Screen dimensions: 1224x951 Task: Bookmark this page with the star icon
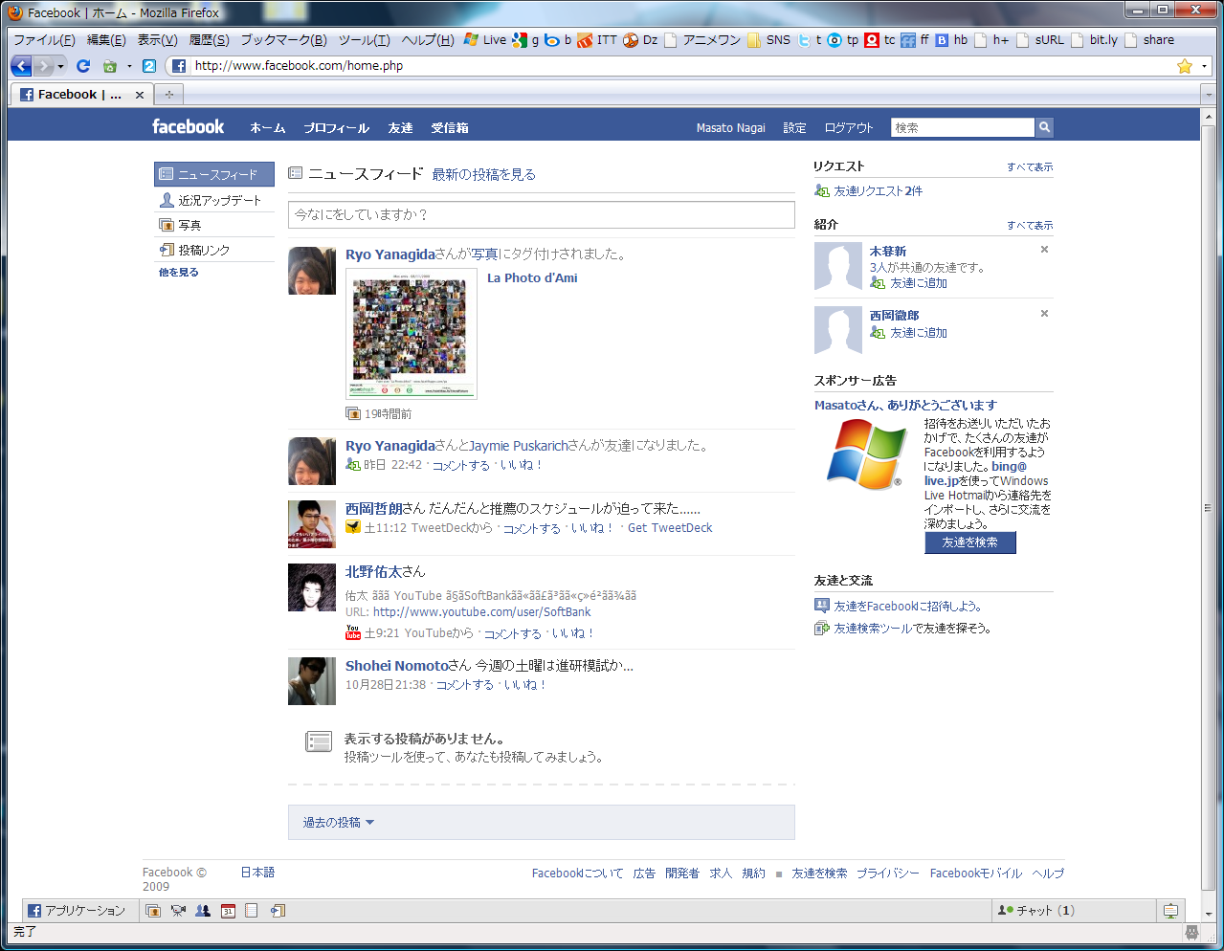coord(1185,66)
